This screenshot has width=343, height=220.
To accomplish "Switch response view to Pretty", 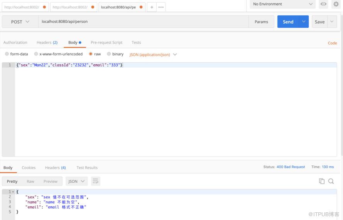I will 12,181.
